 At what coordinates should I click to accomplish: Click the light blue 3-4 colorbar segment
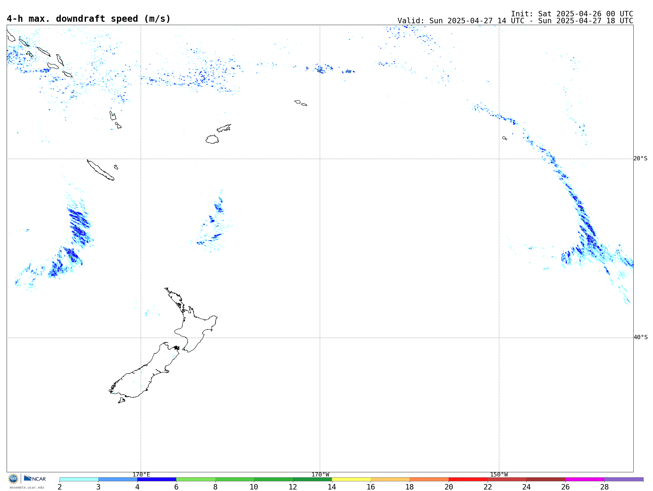click(x=118, y=480)
